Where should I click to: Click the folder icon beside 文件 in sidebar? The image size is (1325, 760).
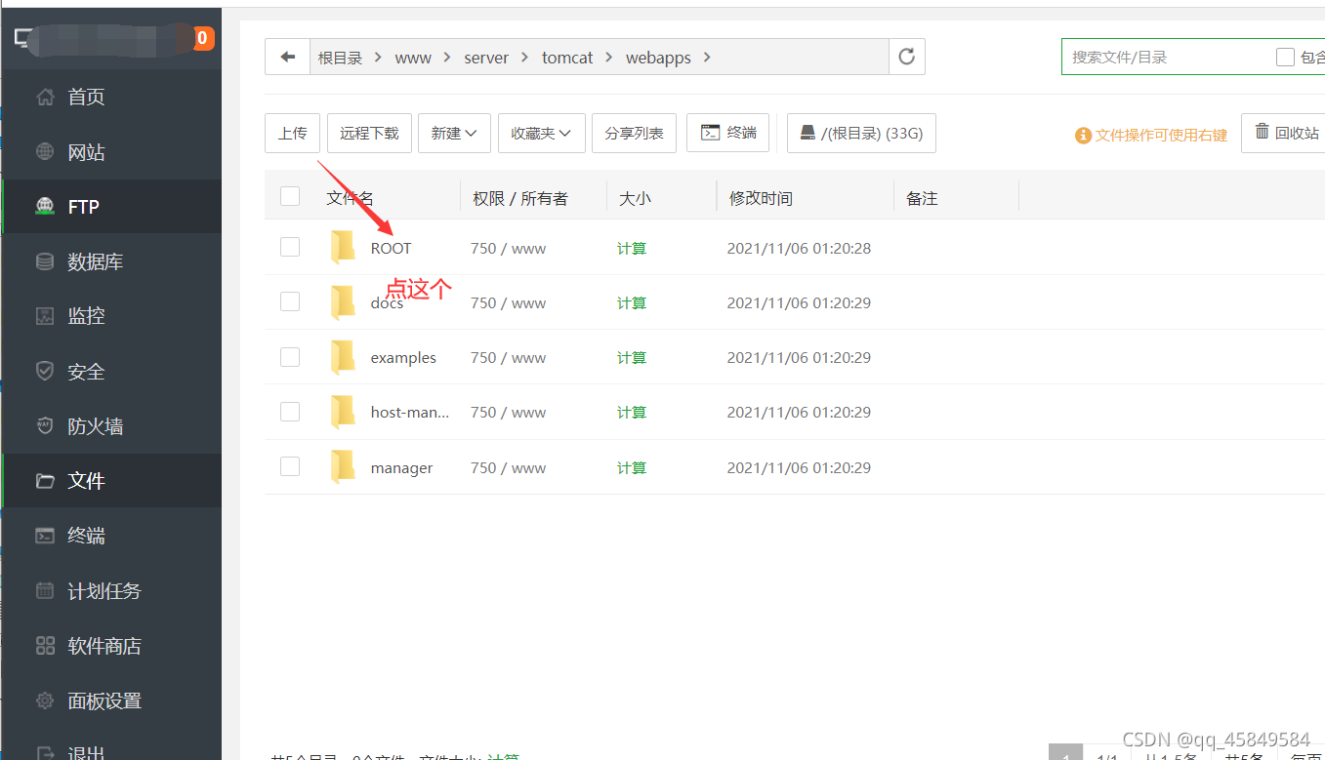click(45, 481)
